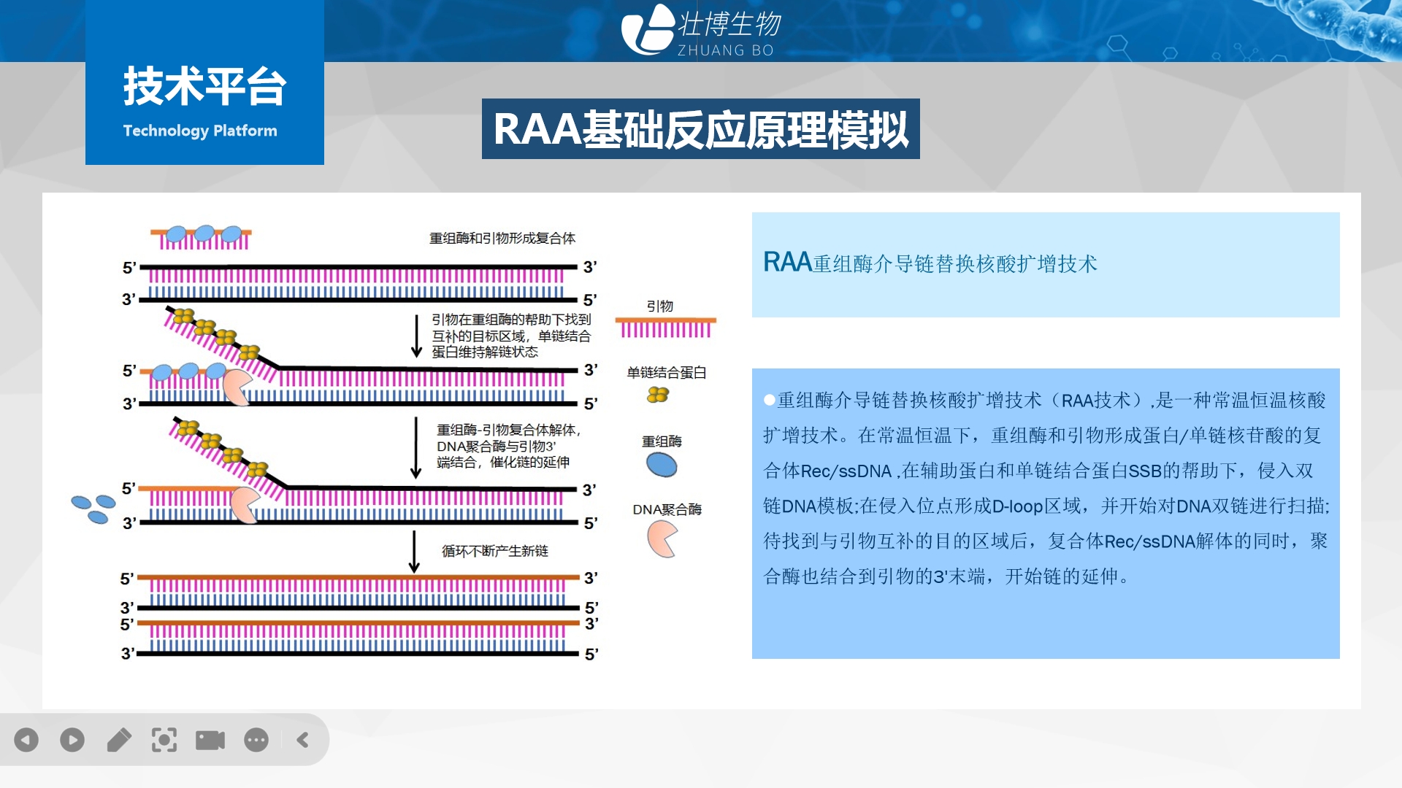Click the 重组酶和引物形成复合体 label
This screenshot has width=1402, height=788.
pos(502,238)
